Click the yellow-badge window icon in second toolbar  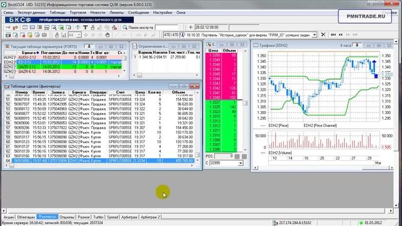pyautogui.click(x=30, y=35)
